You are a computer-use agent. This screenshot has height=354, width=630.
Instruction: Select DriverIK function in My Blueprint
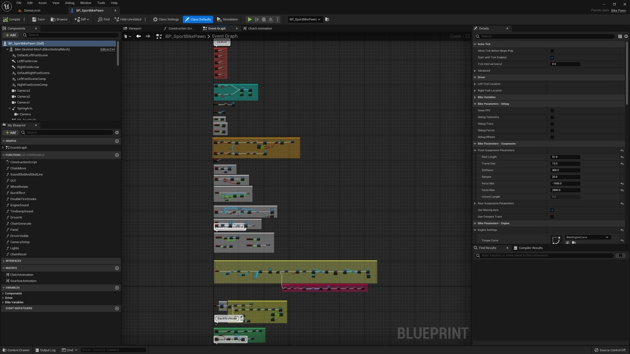(x=16, y=217)
